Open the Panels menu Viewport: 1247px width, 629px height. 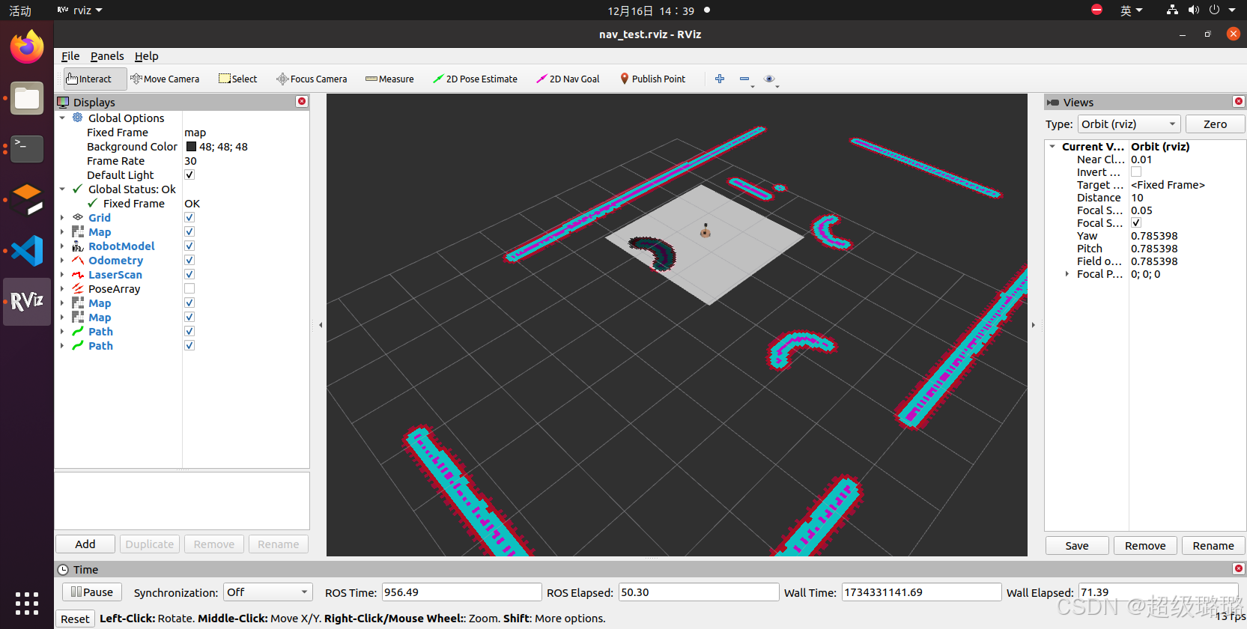tap(107, 56)
